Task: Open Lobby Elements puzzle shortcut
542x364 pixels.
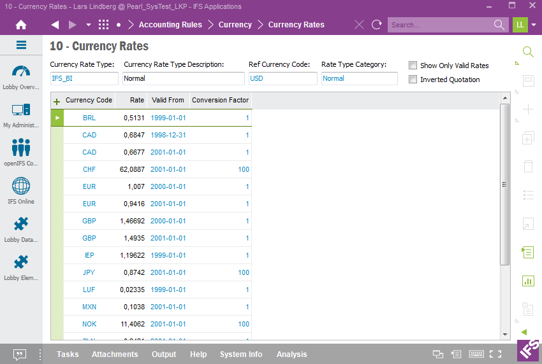Action: pyautogui.click(x=21, y=268)
